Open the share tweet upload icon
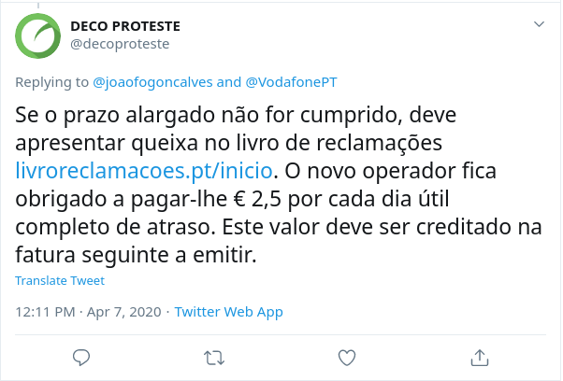The width and height of the screenshot is (563, 381). [x=480, y=358]
